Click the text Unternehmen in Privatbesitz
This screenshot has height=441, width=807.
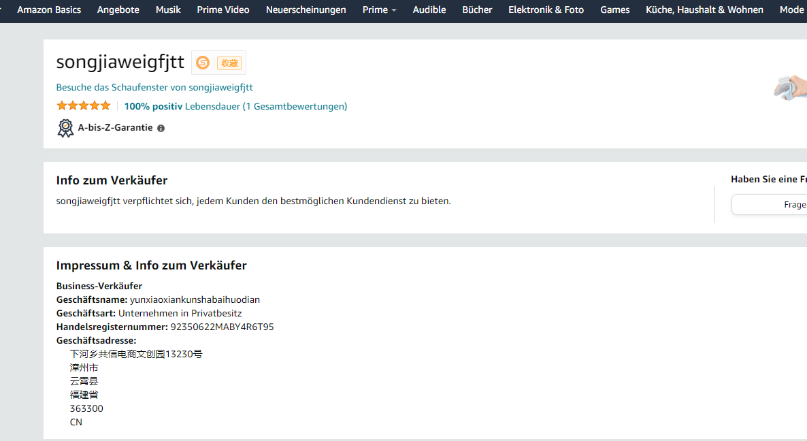pyautogui.click(x=180, y=313)
